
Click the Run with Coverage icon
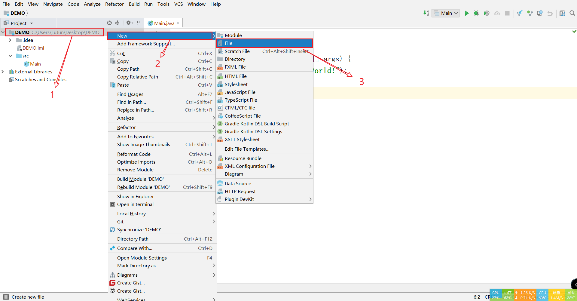point(487,13)
